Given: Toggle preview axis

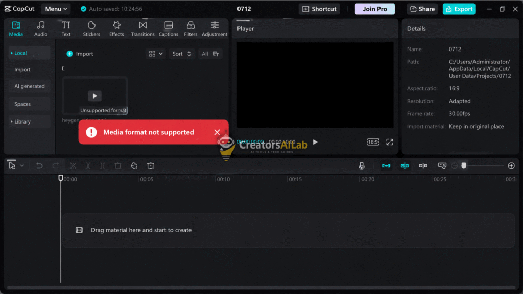Looking at the screenshot, I should click(x=442, y=166).
